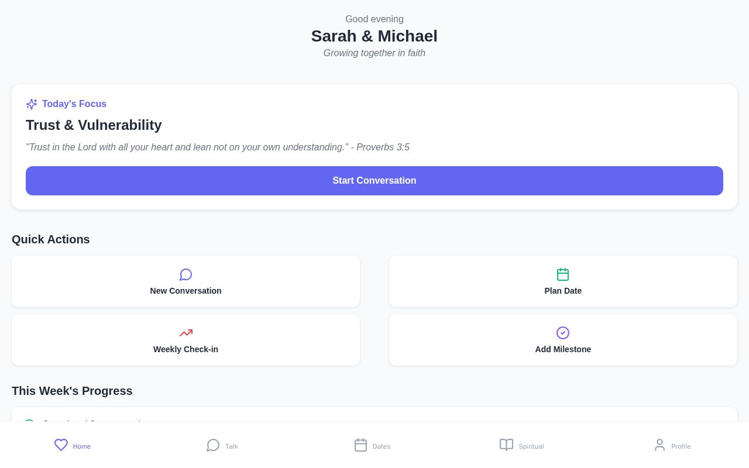Click the Proverbs 3:5 verse quote
The height and width of the screenshot is (468, 749).
[218, 147]
